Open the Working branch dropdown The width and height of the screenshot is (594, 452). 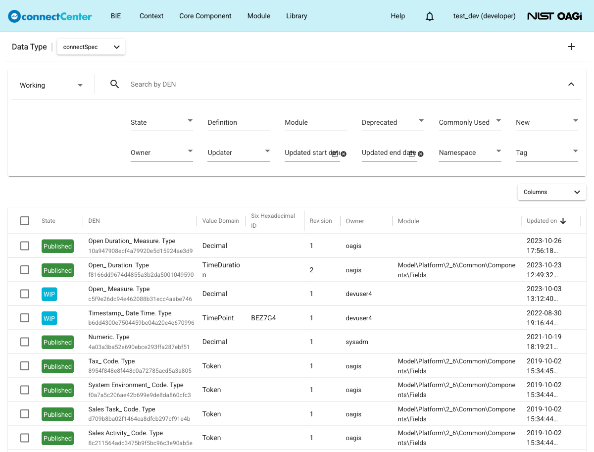click(51, 85)
